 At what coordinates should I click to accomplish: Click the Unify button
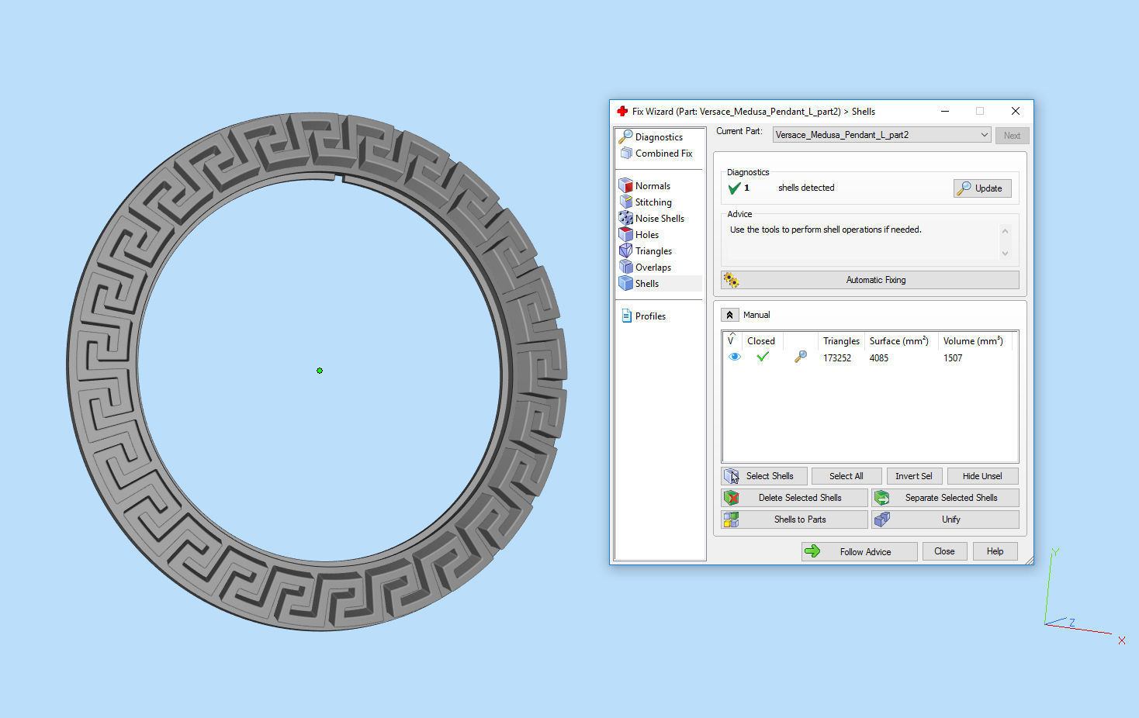[x=945, y=520]
